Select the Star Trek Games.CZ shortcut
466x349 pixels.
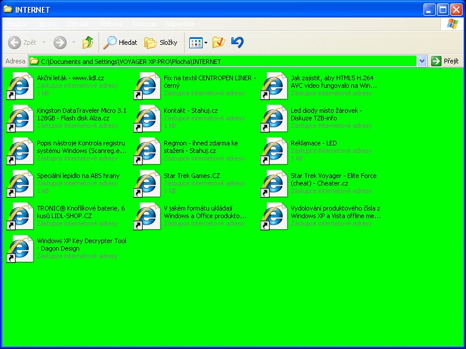[147, 184]
